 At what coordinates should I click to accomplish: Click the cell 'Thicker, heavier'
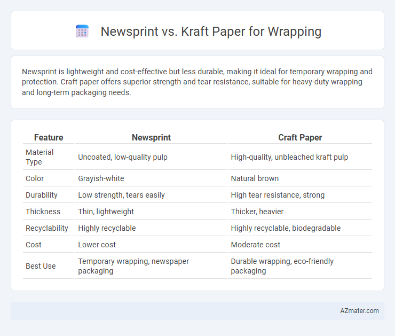pyautogui.click(x=257, y=212)
